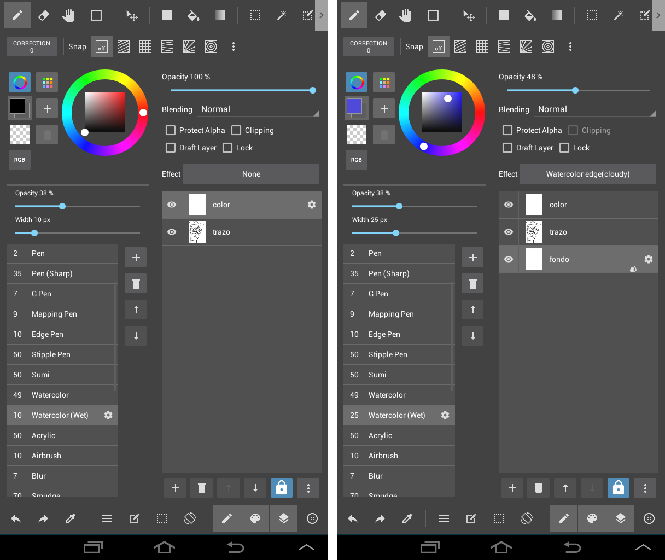665x560 pixels.
Task: Select the Eraser tool in the left screenshot
Action: (x=44, y=15)
